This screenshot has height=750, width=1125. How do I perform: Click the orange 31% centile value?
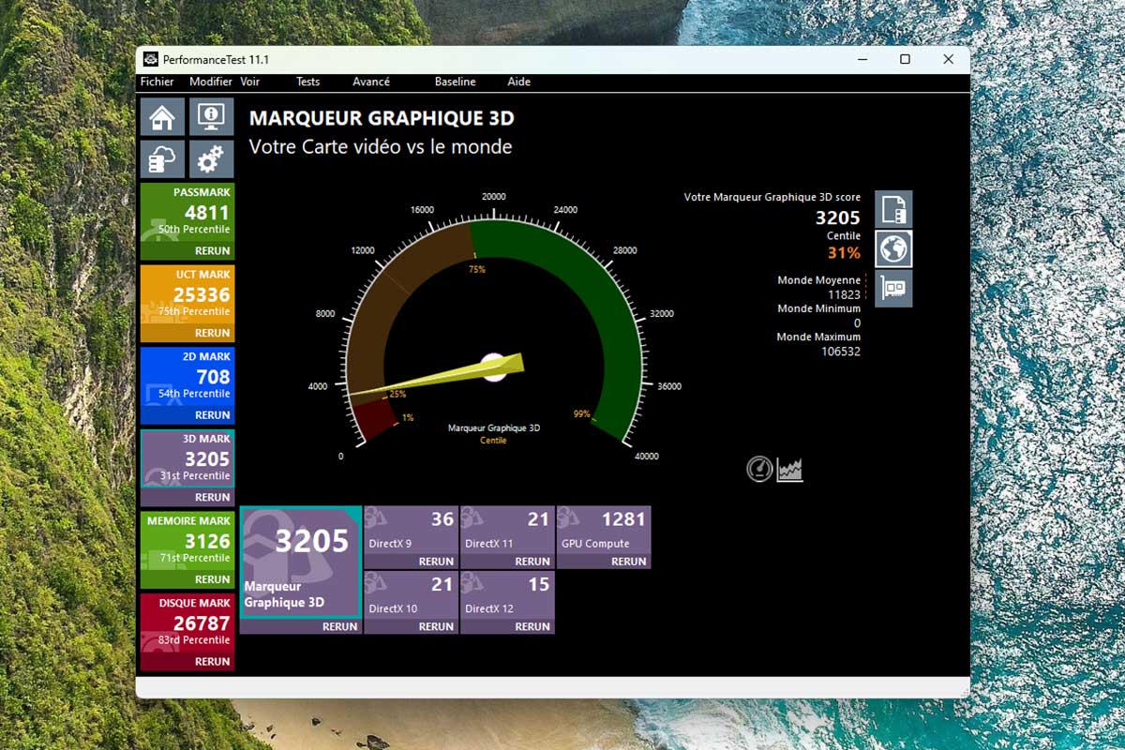844,253
